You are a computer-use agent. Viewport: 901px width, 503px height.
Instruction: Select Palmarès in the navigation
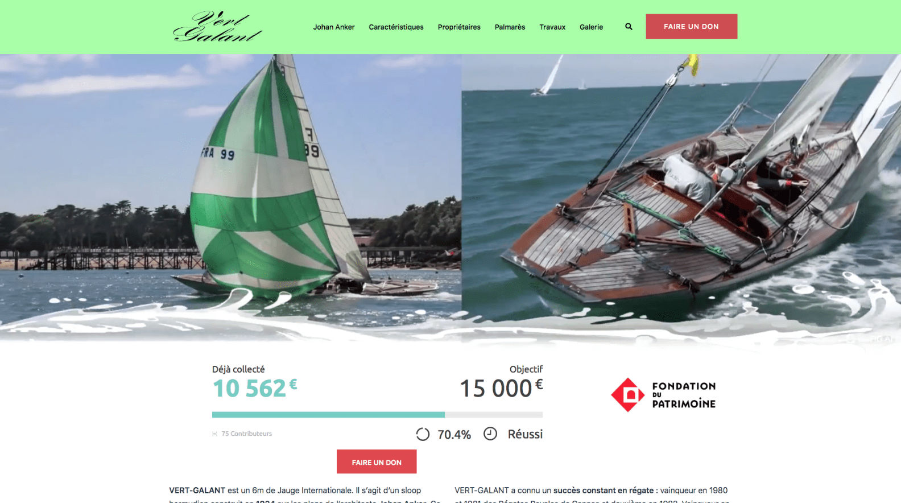point(510,27)
